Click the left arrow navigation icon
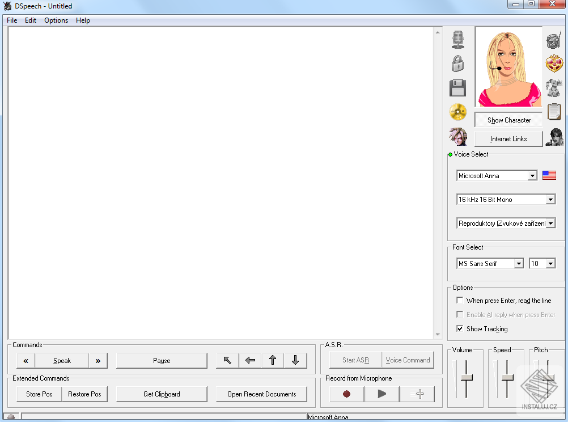 coord(249,360)
